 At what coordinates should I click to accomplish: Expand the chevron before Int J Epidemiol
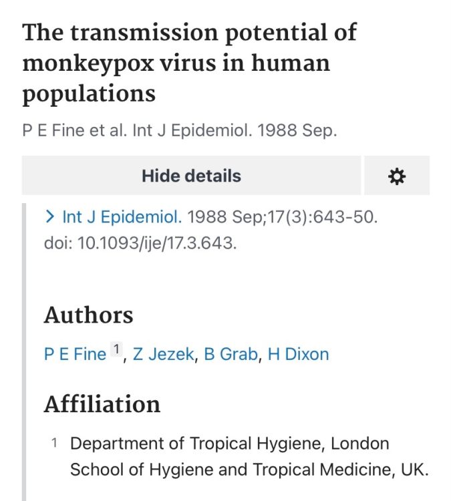pyautogui.click(x=49, y=217)
